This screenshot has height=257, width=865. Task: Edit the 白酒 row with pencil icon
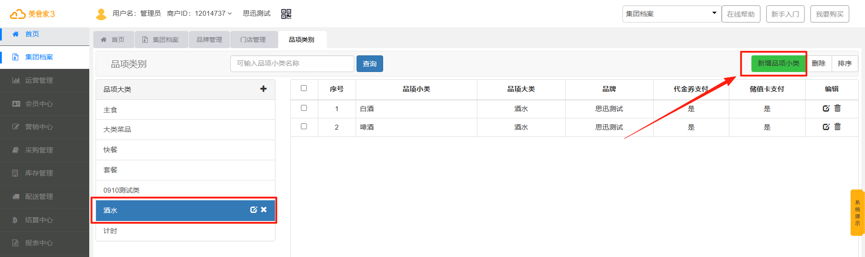coord(826,108)
